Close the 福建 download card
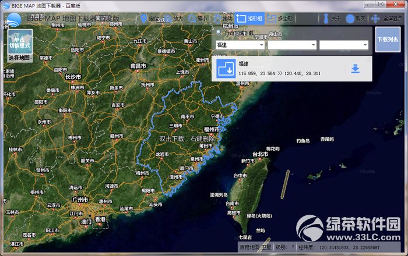The width and height of the screenshot is (408, 256). [x=368, y=60]
